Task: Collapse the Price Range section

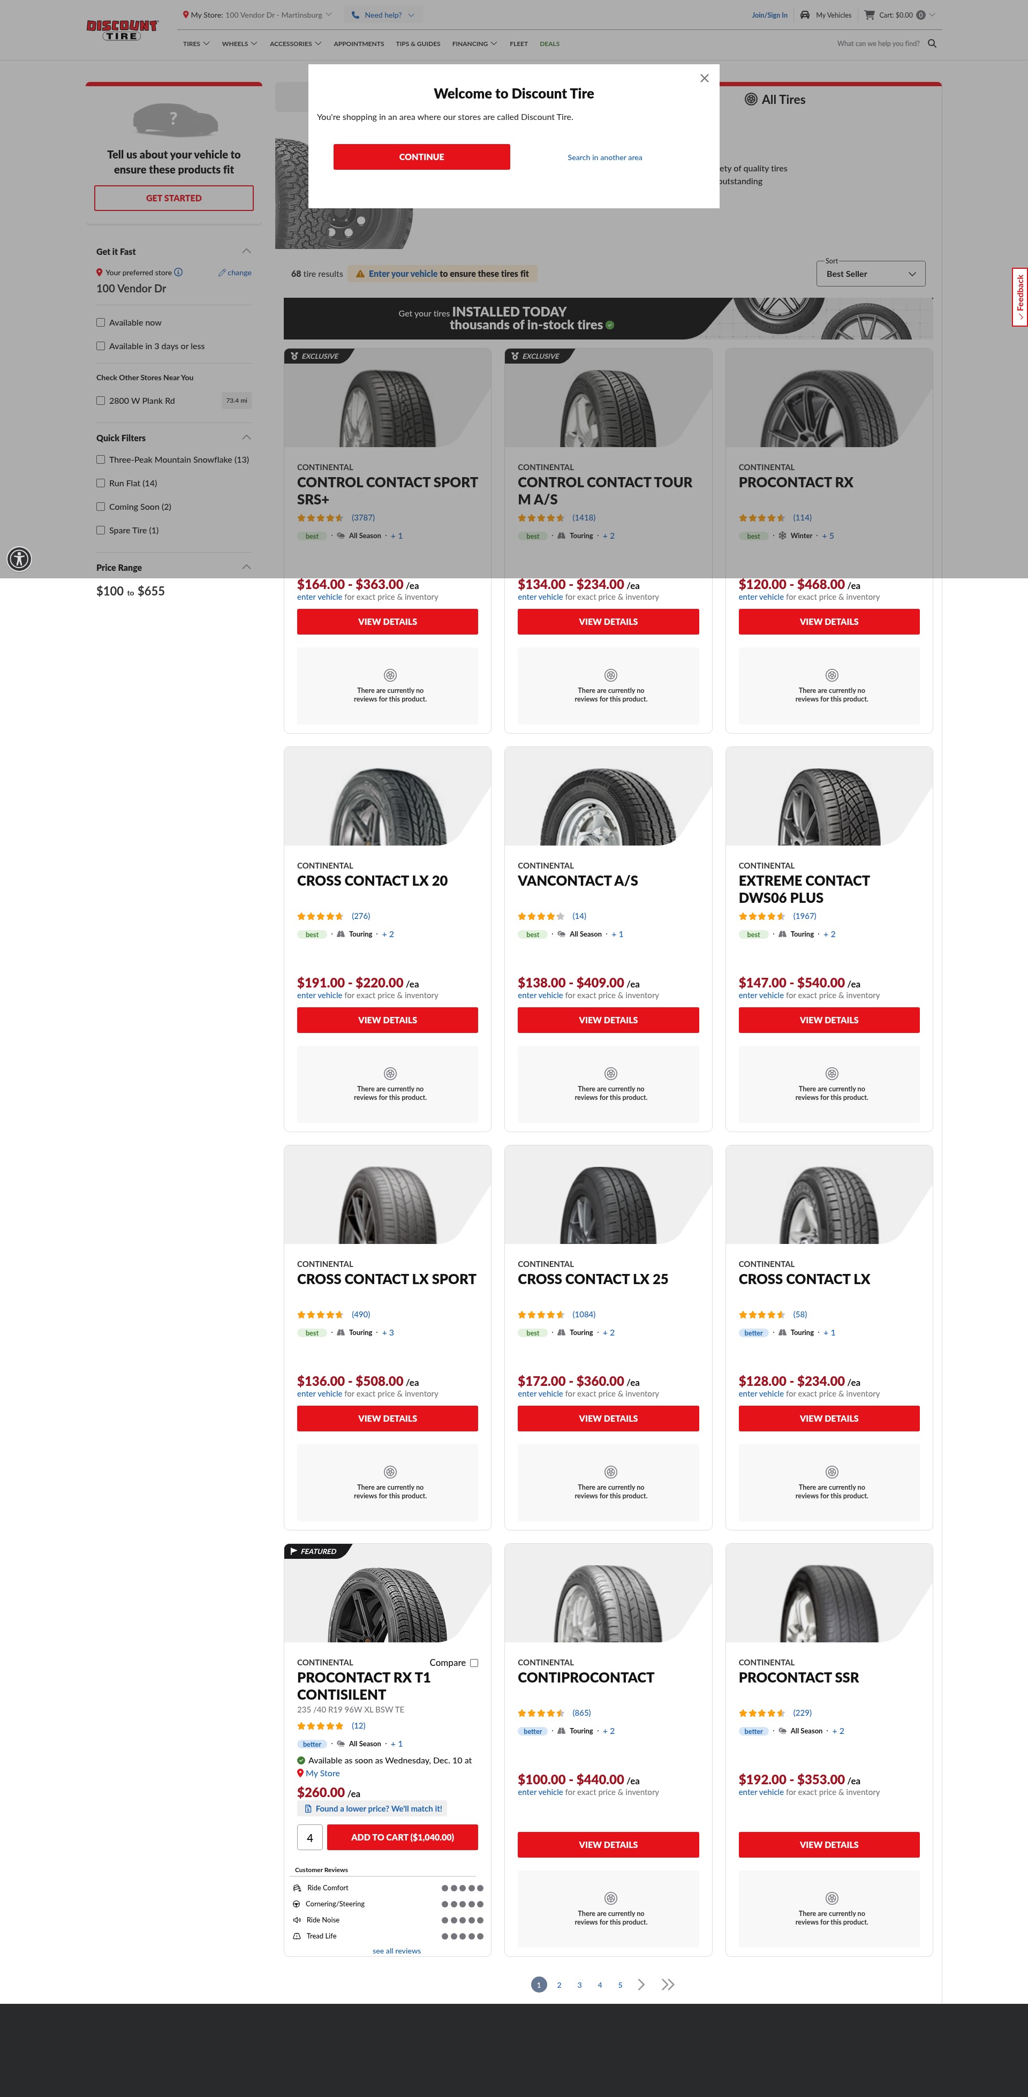Action: coord(246,567)
